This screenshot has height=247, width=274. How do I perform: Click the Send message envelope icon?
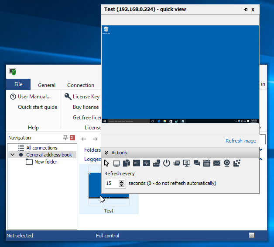pyautogui.click(x=217, y=163)
